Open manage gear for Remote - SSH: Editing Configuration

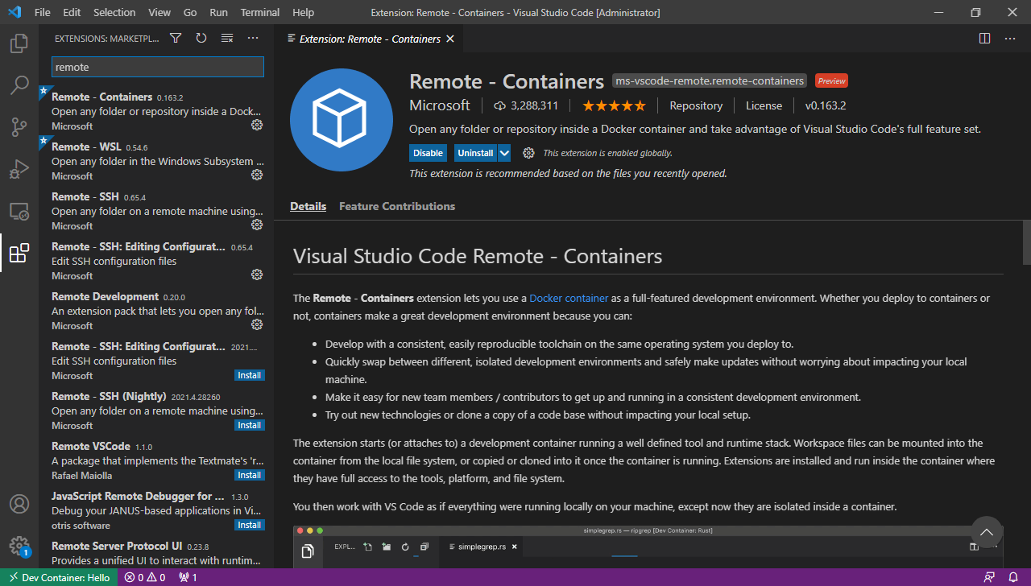(257, 274)
